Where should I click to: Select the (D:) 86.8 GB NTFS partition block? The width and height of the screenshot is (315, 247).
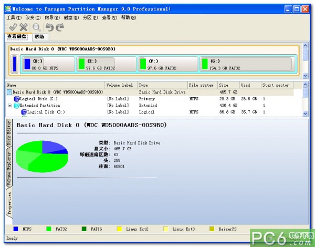pos(48,64)
